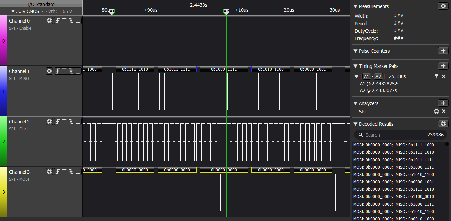The height and width of the screenshot is (221, 451).
Task: Click the pin icon for A1-A2 marker pair
Action: click(437, 76)
